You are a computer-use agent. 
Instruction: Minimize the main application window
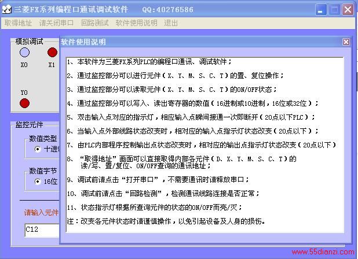320,10
